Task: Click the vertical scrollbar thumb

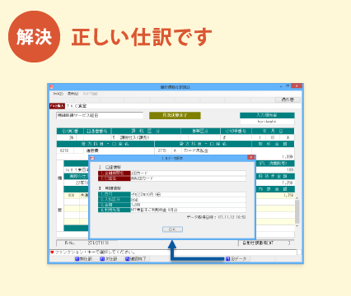Action: tap(297, 211)
